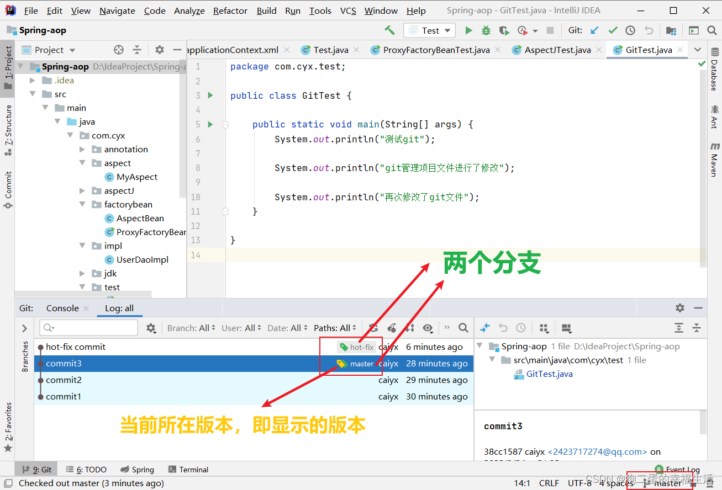Screen dimensions: 722x490
Task: Group changed files by directory
Action: tap(544, 328)
